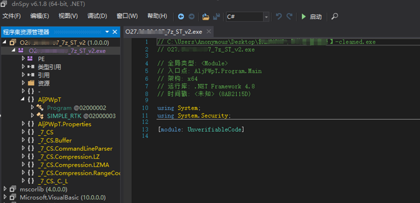Open the C# language dropdown

point(247,16)
